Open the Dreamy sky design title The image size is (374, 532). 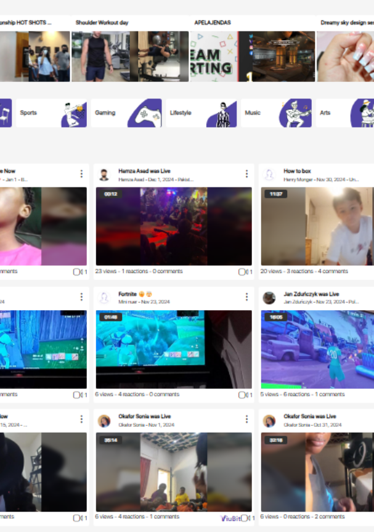tap(348, 23)
